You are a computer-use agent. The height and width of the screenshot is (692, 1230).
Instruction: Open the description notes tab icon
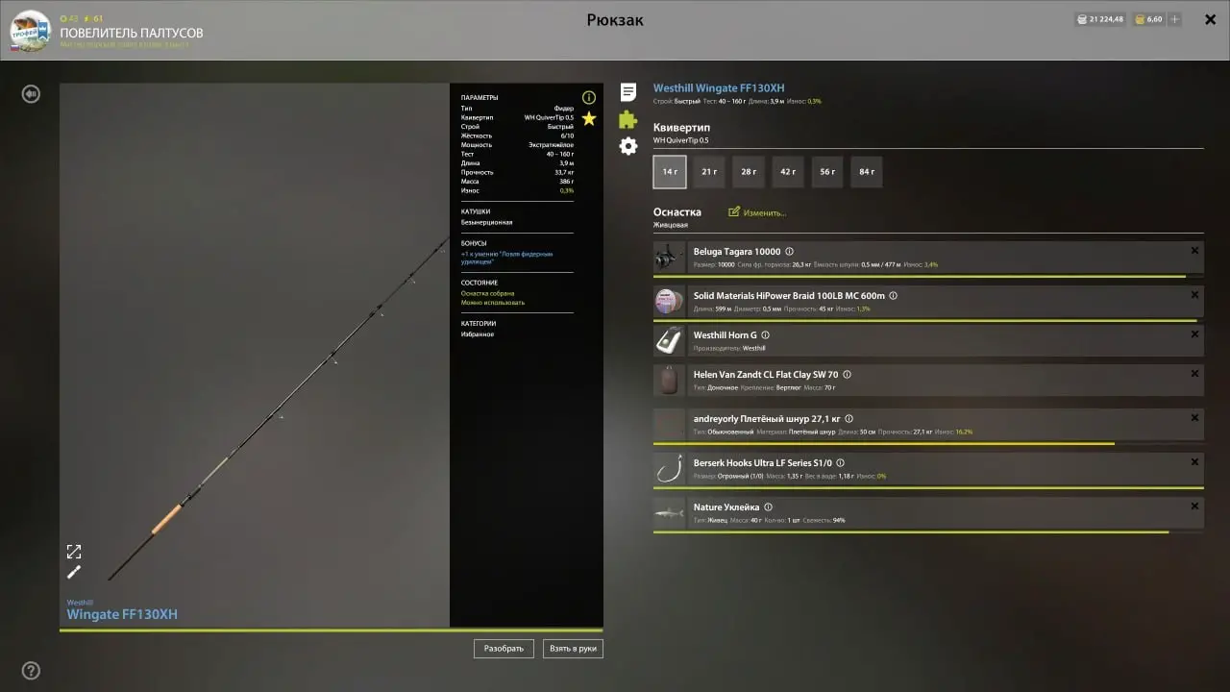tap(627, 92)
